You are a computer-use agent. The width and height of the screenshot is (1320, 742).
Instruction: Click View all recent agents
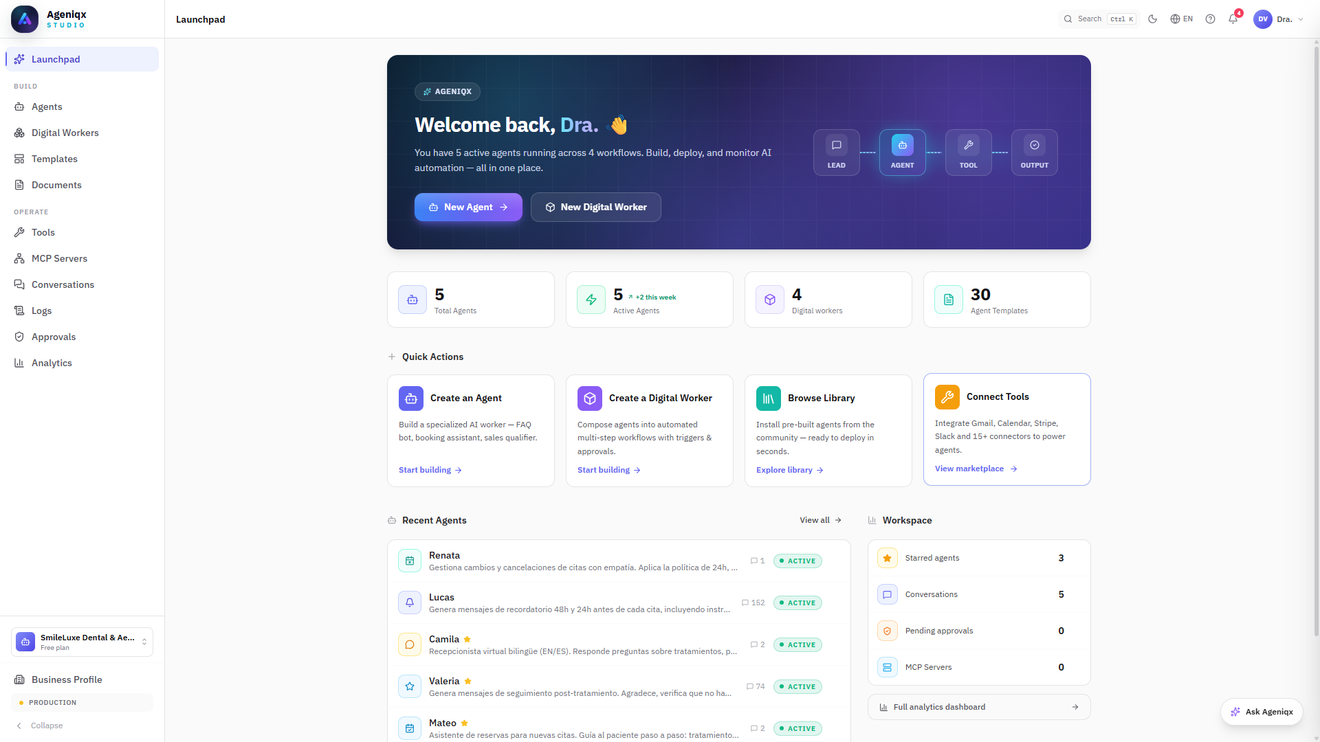(821, 520)
